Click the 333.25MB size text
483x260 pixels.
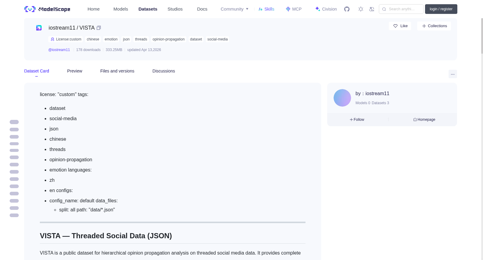pos(114,50)
